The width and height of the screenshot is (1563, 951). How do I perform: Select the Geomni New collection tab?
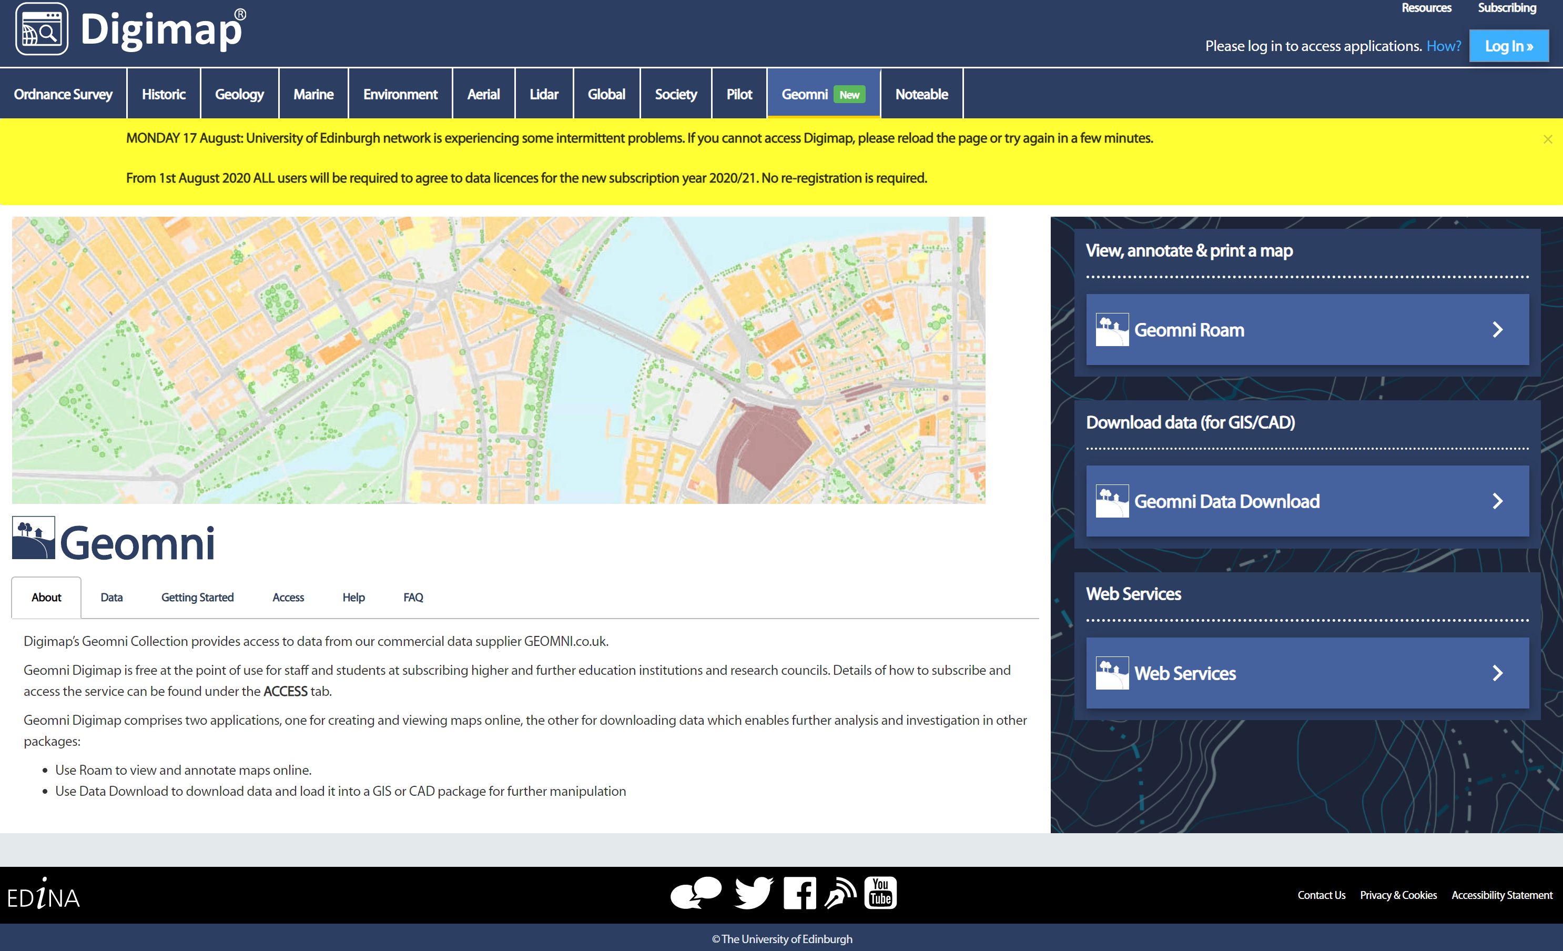[824, 94]
